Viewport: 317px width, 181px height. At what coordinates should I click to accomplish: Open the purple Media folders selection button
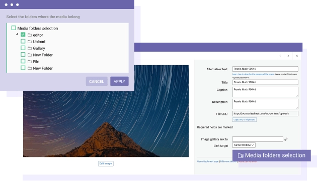click(272, 155)
